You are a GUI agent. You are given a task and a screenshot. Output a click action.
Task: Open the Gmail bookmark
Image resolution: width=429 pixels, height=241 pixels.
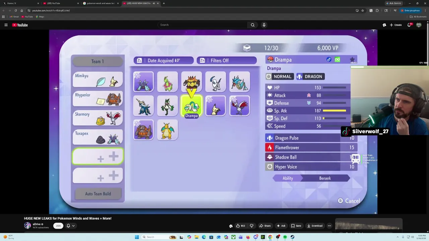tap(14, 17)
